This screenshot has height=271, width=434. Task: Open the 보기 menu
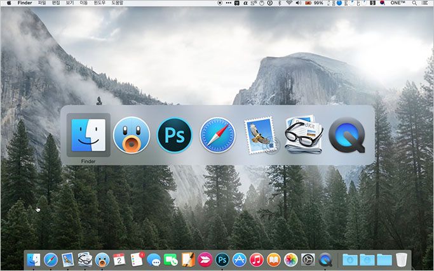(70, 3)
